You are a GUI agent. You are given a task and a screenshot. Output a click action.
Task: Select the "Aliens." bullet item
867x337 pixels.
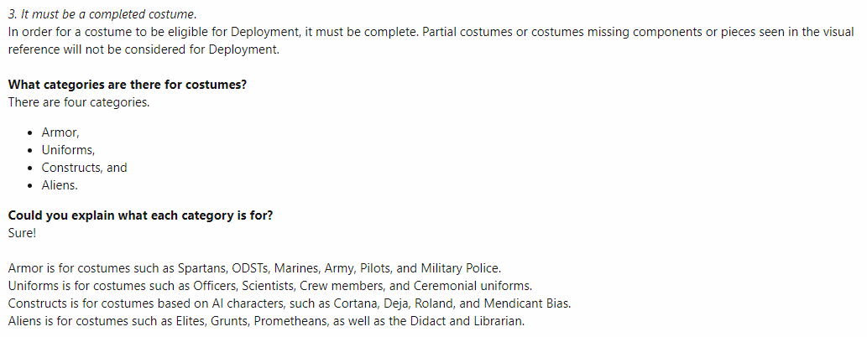[60, 185]
